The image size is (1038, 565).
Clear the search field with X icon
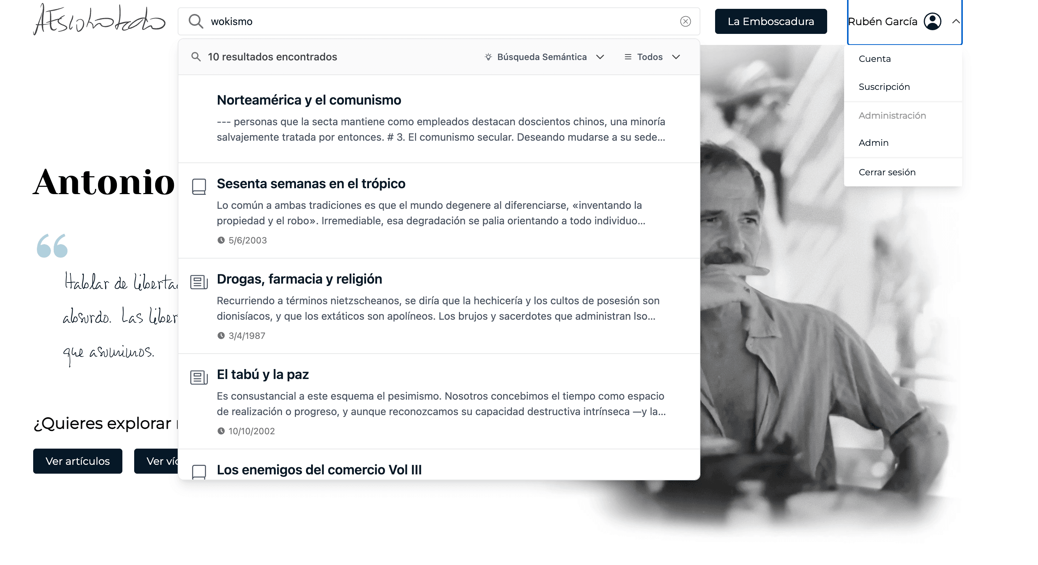[x=685, y=21]
